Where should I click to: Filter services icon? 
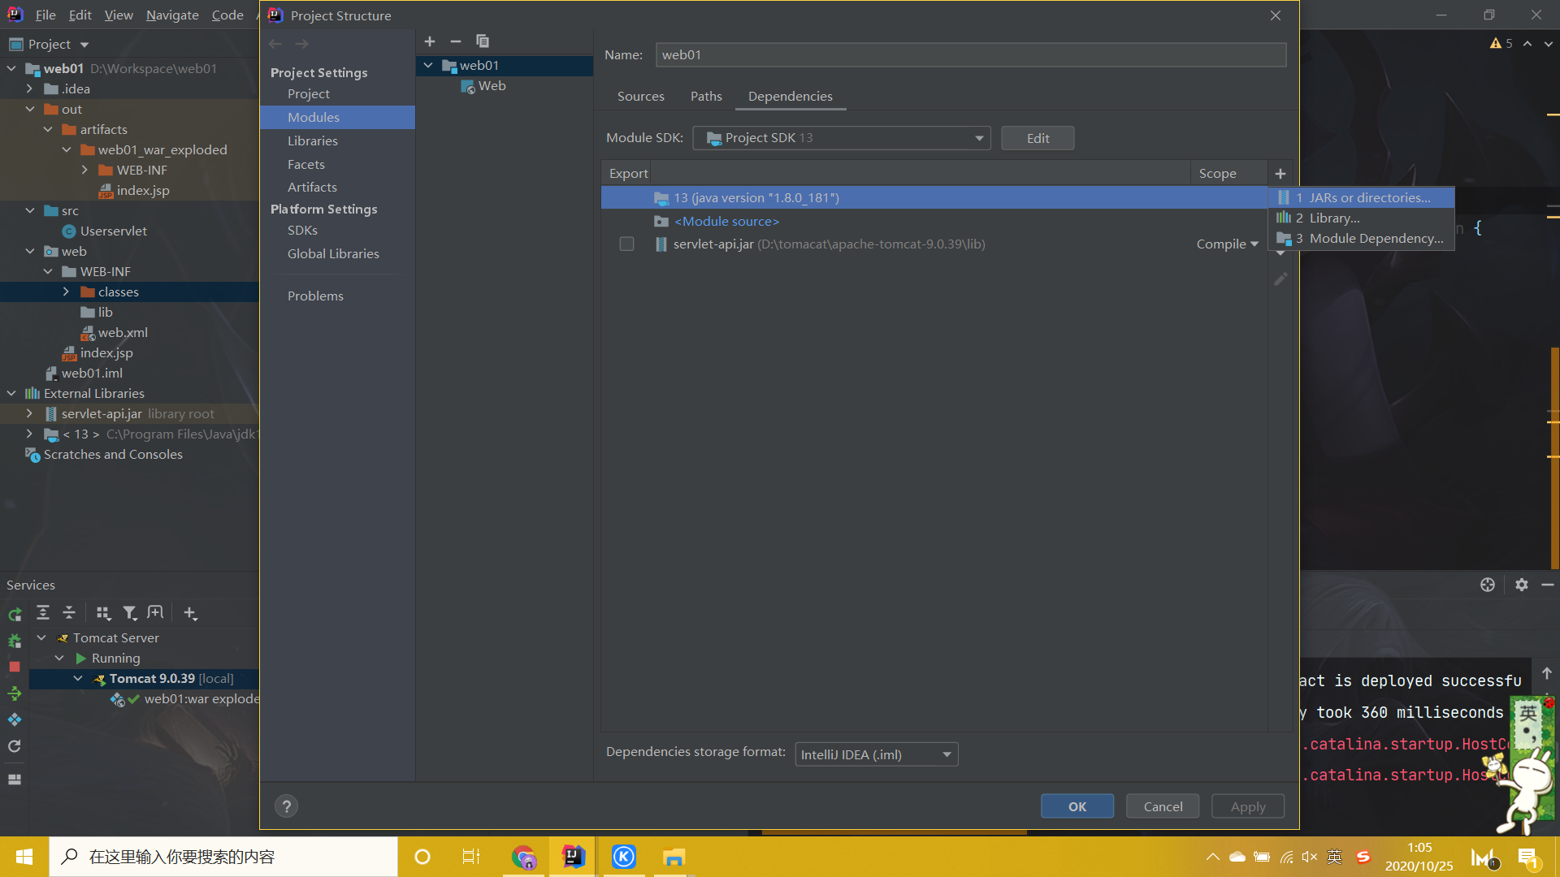tap(130, 613)
